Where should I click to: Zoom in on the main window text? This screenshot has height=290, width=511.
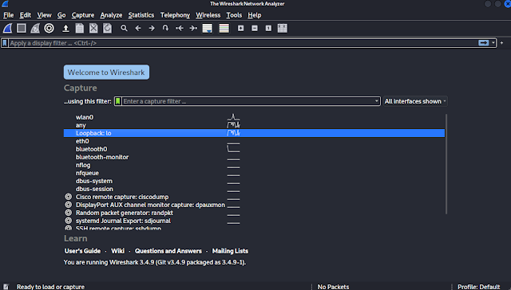240,29
